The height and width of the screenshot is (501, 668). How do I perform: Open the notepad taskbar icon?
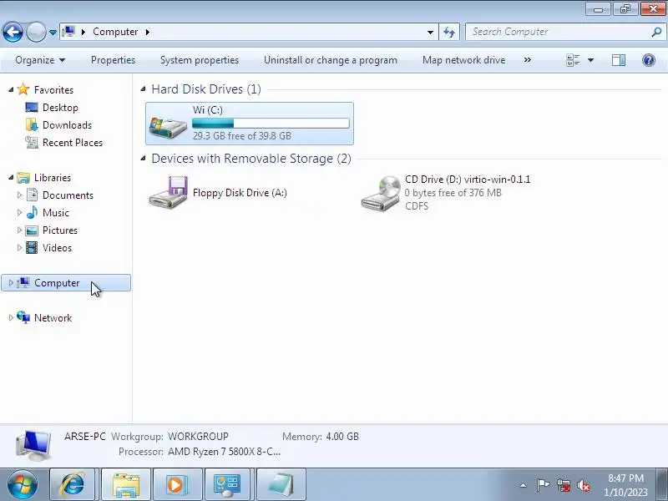[281, 484]
